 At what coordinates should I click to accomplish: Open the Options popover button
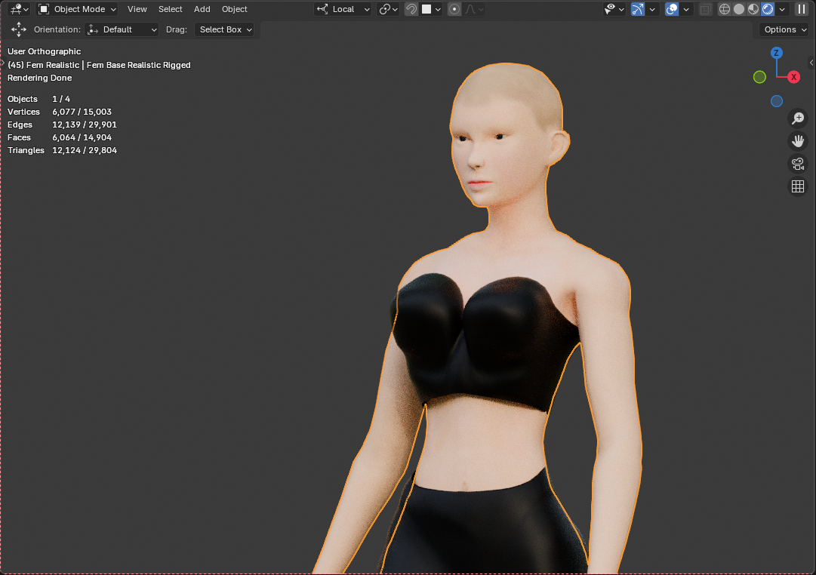coord(784,29)
